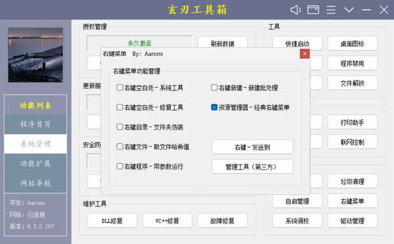Open 网址导航 sidebar tab
The height and width of the screenshot is (244, 394).
pyautogui.click(x=35, y=183)
